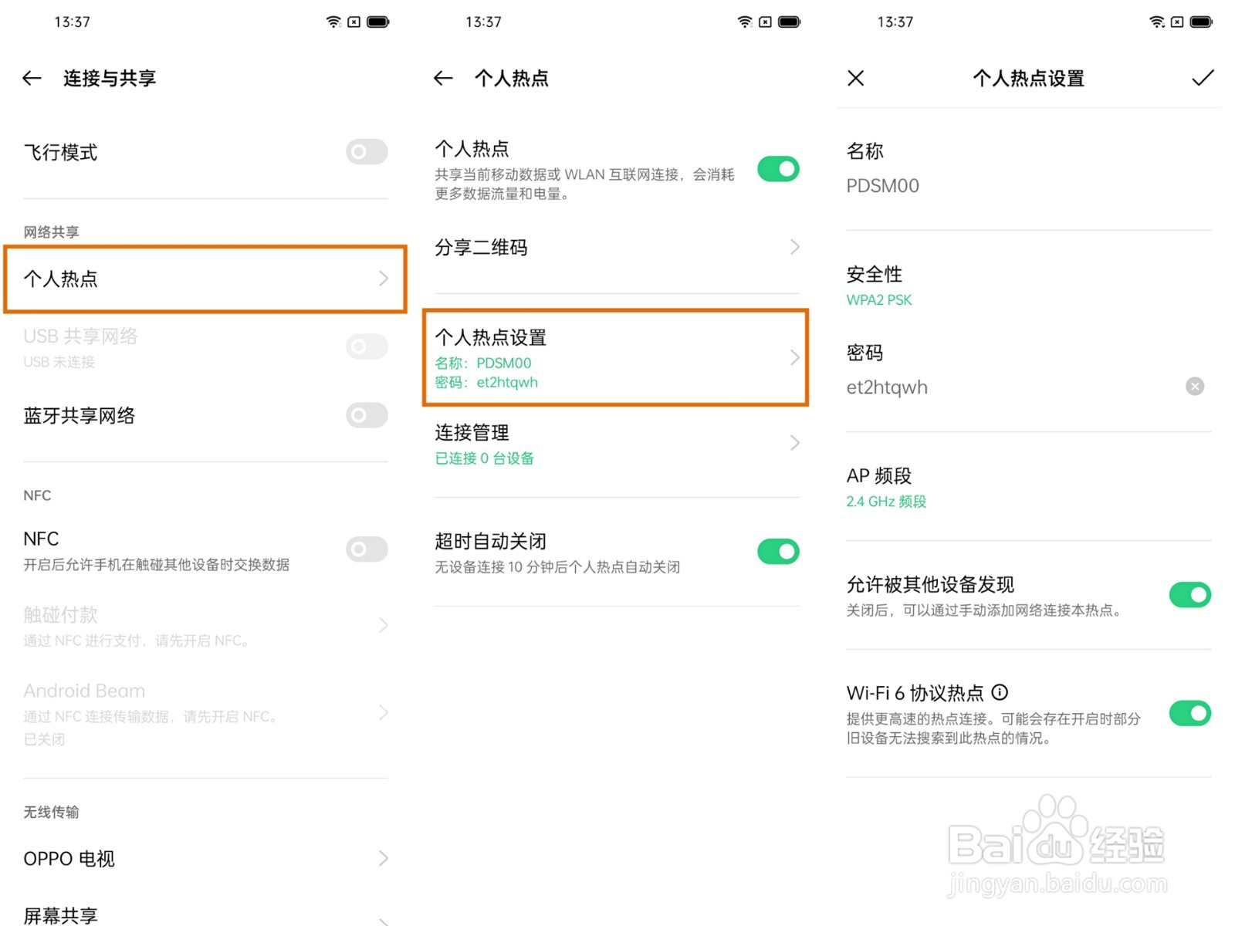Tap back arrow on 个人热点 screen

point(443,78)
